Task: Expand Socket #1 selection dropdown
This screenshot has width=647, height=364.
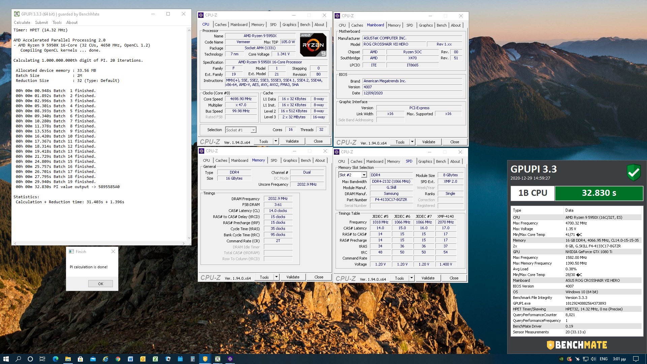Action: (x=253, y=130)
